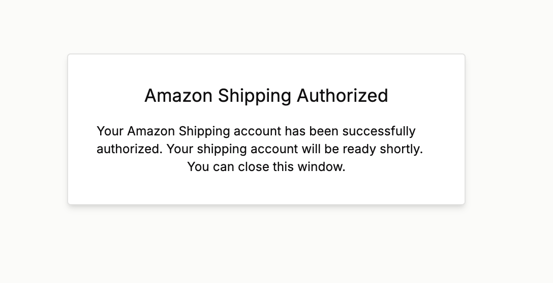The width and height of the screenshot is (553, 283).
Task: Click the lowercase word "authorized." in the paragraph
Action: (x=130, y=149)
